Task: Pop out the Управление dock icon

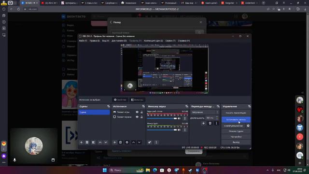Action: (x=249, y=106)
